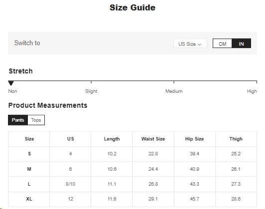Click the M size row label
The height and width of the screenshot is (209, 265).
click(x=29, y=169)
